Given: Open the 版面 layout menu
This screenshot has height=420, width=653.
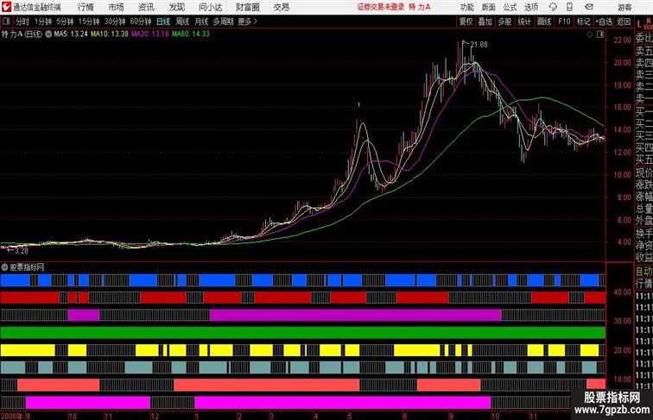Looking at the screenshot, I should [489, 7].
